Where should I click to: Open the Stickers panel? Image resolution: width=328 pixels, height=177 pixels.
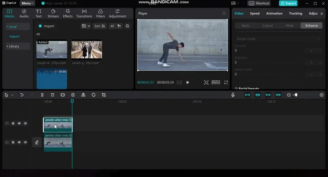coord(53,14)
